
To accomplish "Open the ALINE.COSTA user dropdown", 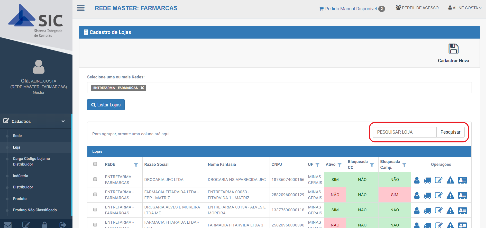I will 465,8.
